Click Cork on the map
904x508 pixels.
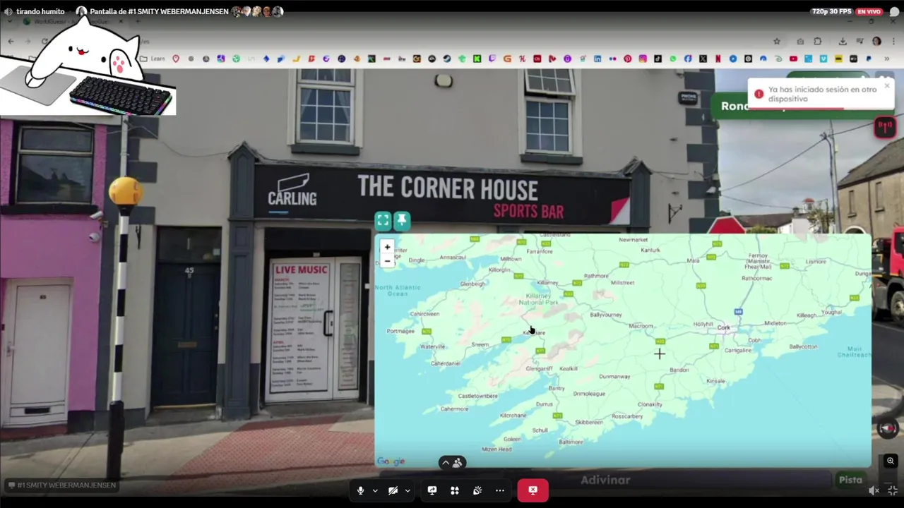pyautogui.click(x=723, y=327)
